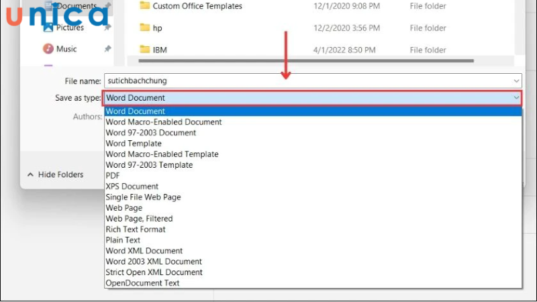
Task: Collapse the Save as type dropdown arrow
Action: pos(516,98)
